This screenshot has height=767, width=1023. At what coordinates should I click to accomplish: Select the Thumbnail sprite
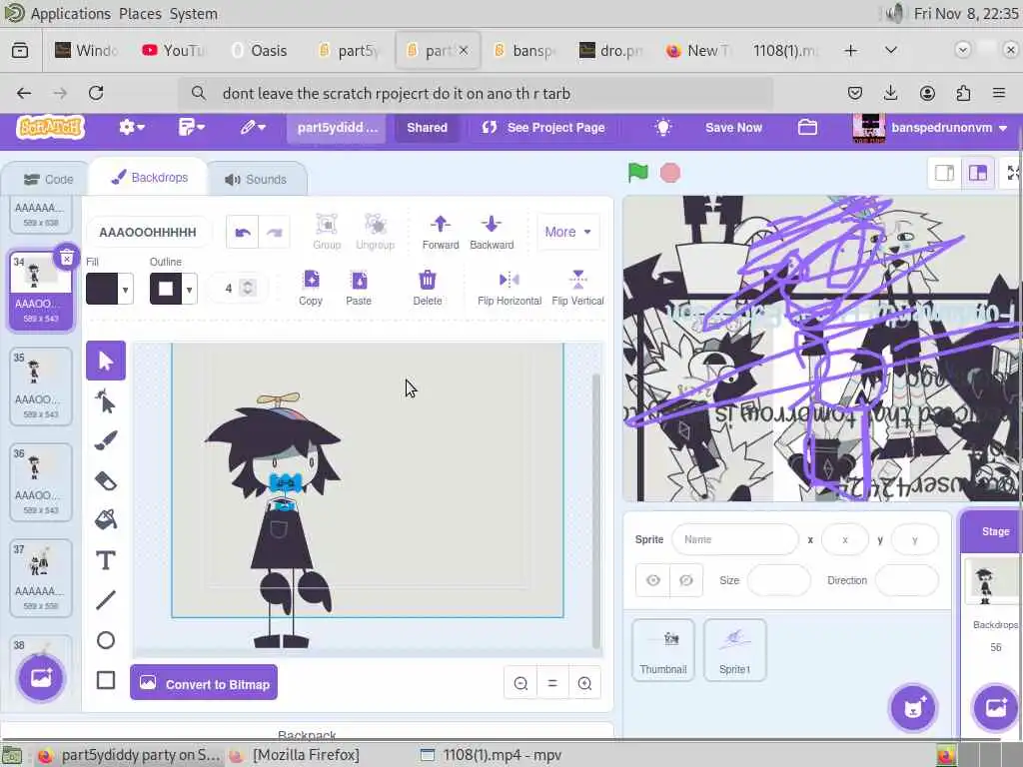(x=663, y=649)
